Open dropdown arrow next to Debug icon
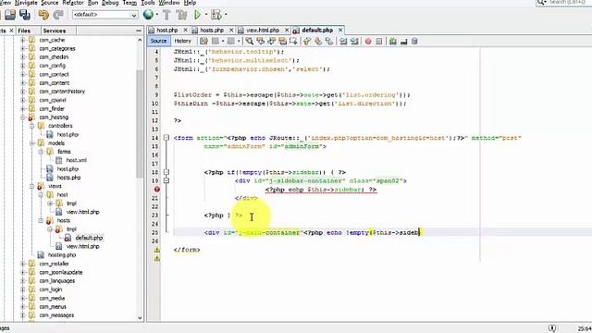 pyautogui.click(x=226, y=15)
